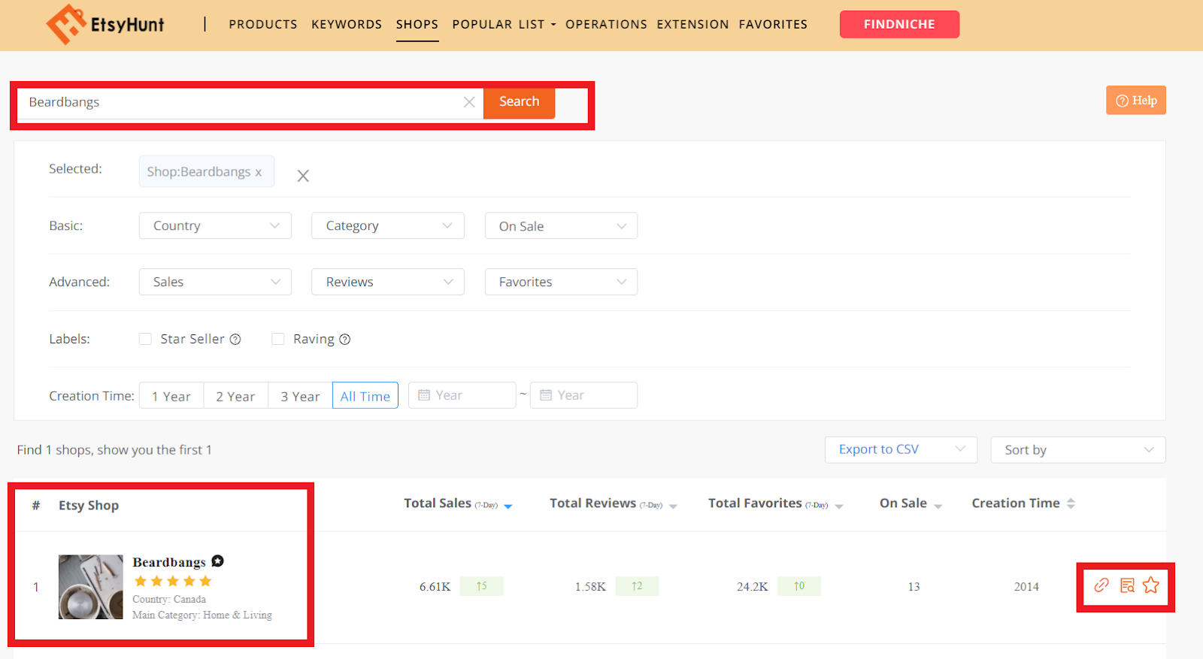Click the 2014 creation time value
1203x659 pixels.
(1026, 587)
